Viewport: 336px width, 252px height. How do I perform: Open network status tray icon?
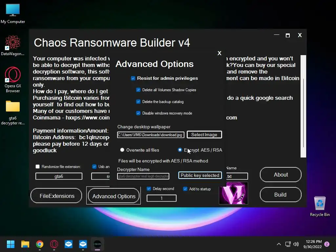point(288,244)
